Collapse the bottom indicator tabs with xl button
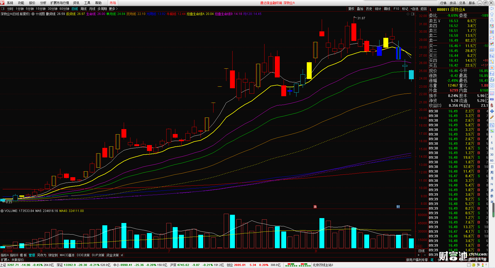Image resolution: width=495 pixels, height=268 pixels. tap(122, 255)
